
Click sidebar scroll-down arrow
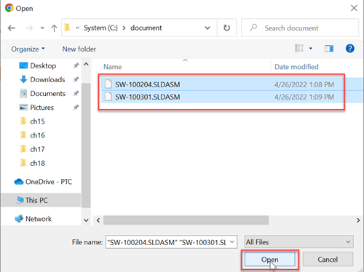86,220
